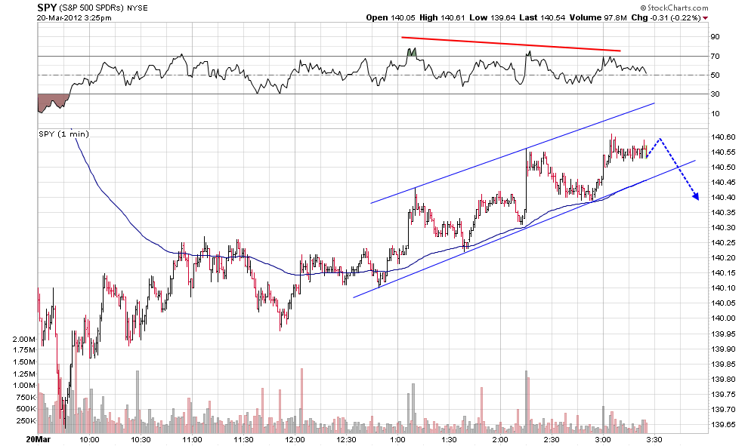Click the 139.90 price axis label
Image resolution: width=748 pixels, height=446 pixels.
tap(723, 349)
